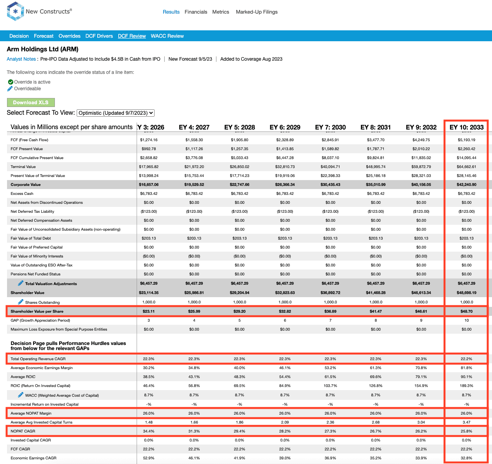Select the FCF Present Value row label
Viewport: 492px width, 464px height.
pos(27,149)
